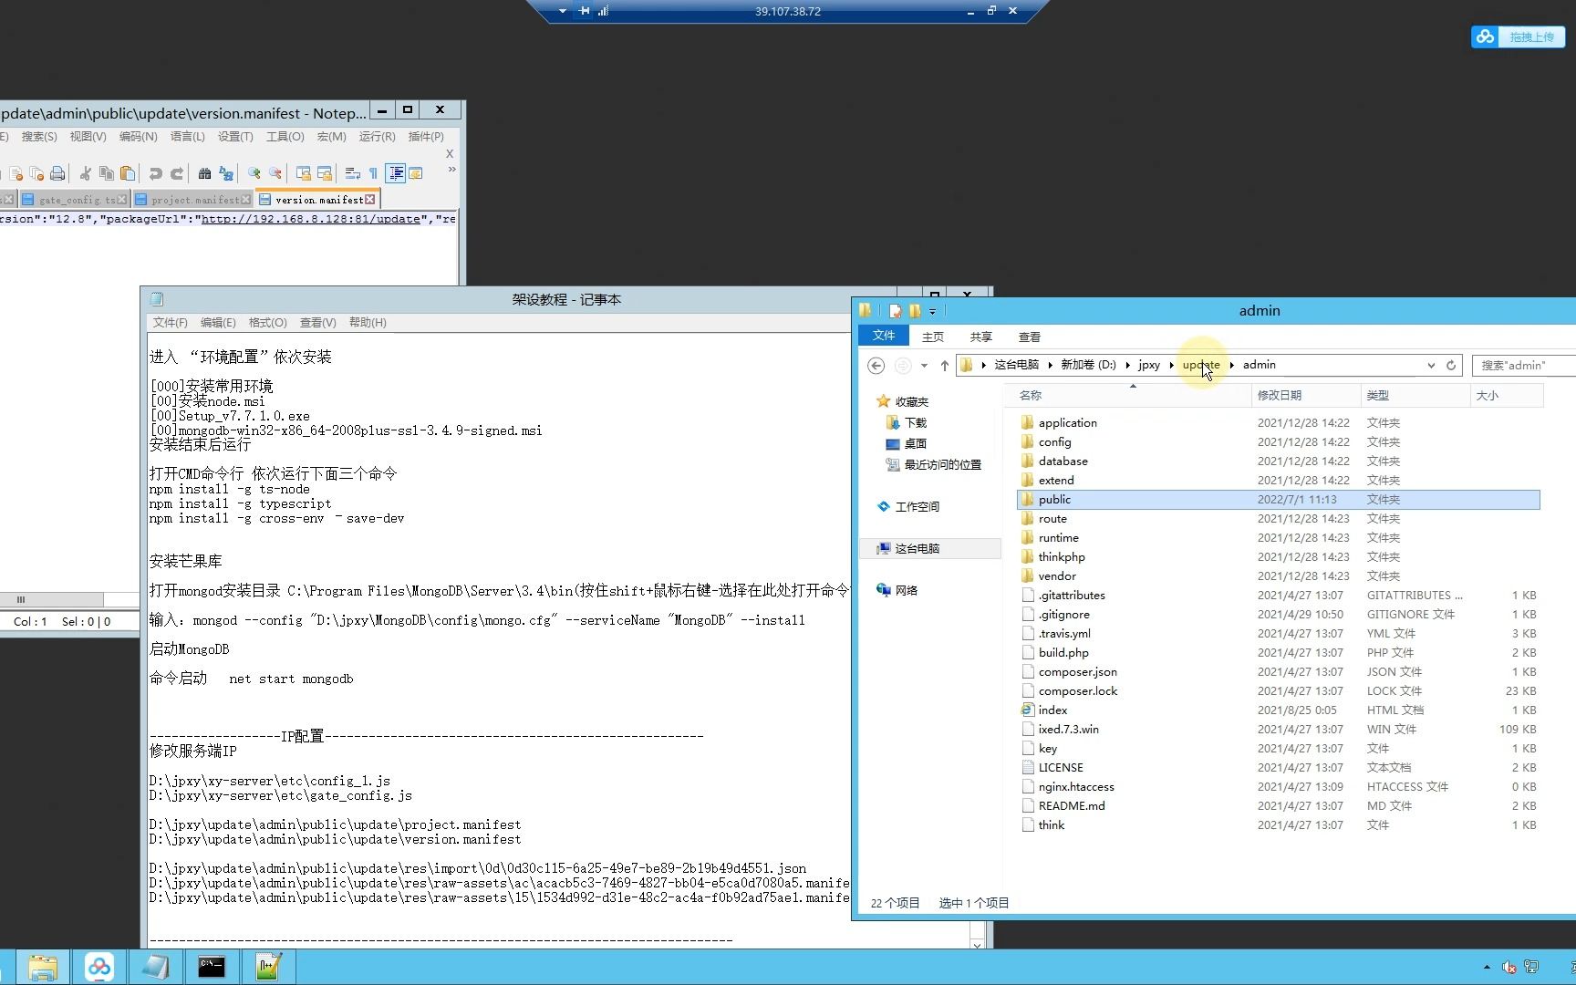Open the packageUrl link in version.manifest

pos(310,219)
